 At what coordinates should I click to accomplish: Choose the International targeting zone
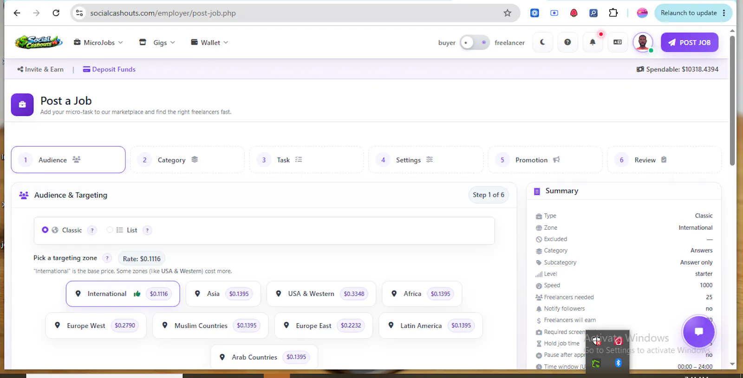click(x=123, y=294)
